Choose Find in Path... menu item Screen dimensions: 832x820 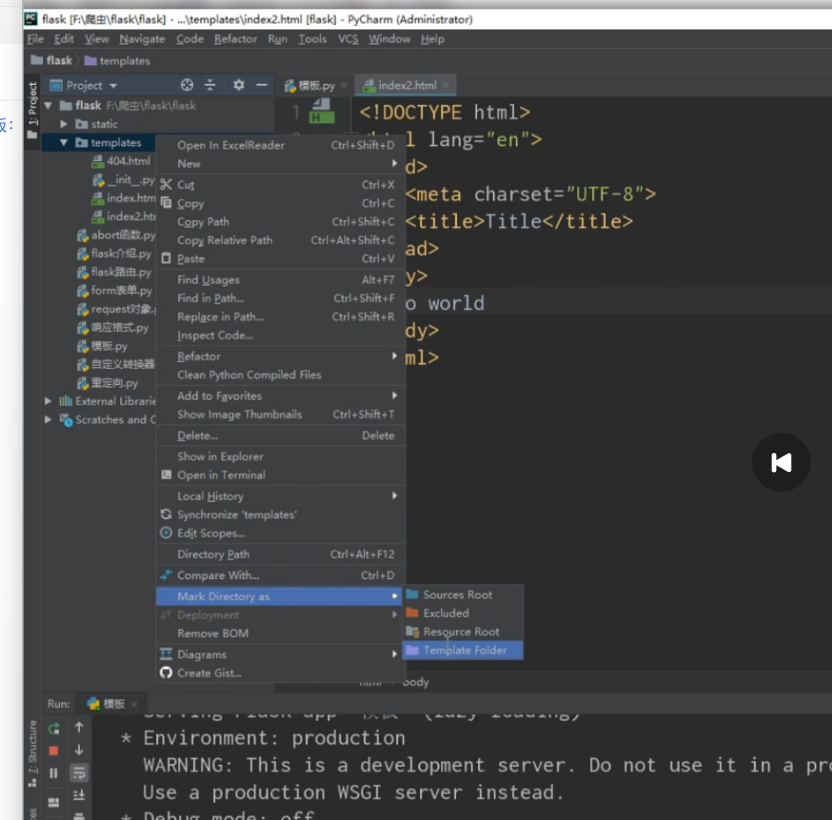[x=280, y=298]
